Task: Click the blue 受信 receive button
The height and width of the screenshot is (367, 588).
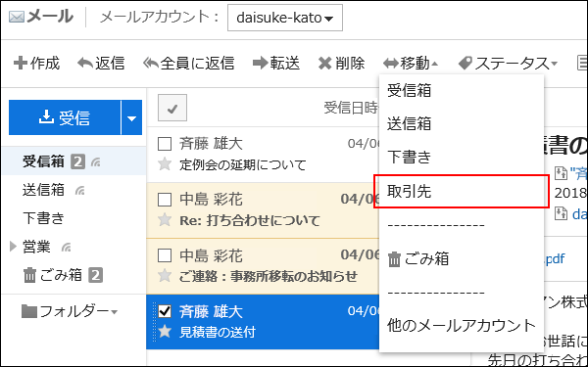Action: 65,117
